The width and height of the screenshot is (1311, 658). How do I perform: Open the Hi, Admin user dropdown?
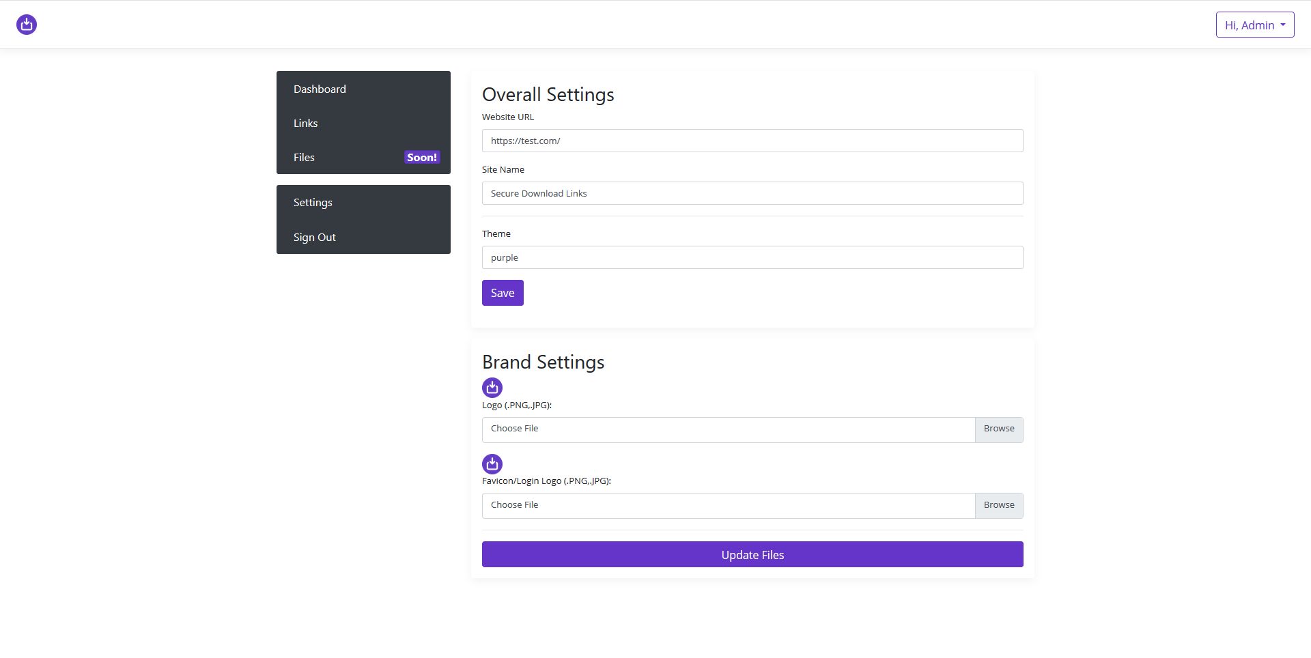[1254, 25]
